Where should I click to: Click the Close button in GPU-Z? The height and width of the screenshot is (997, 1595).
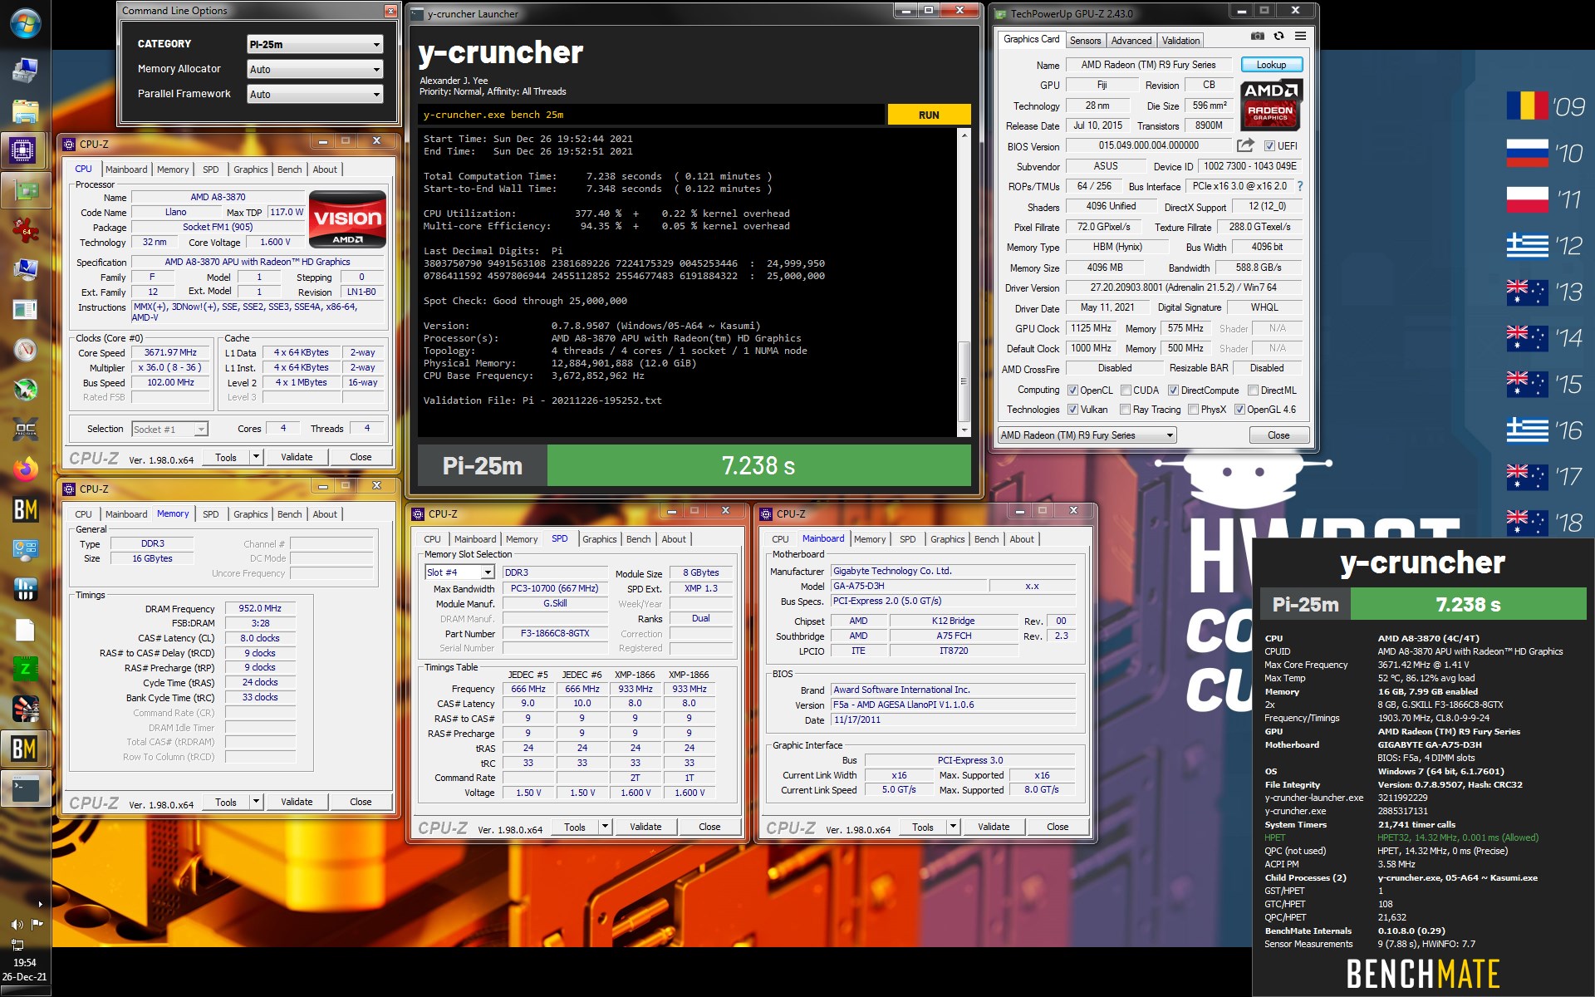pyautogui.click(x=1278, y=435)
